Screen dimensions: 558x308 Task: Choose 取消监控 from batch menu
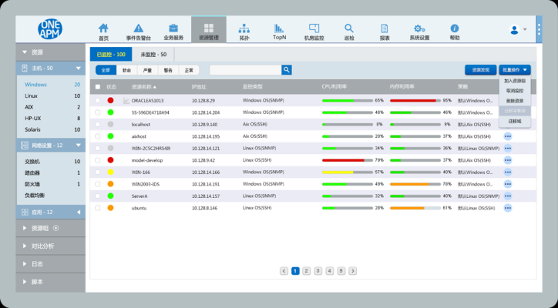point(514,91)
